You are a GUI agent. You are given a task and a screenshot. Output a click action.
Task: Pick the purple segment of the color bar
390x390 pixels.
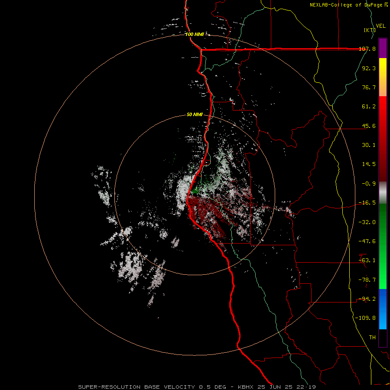coord(383,48)
